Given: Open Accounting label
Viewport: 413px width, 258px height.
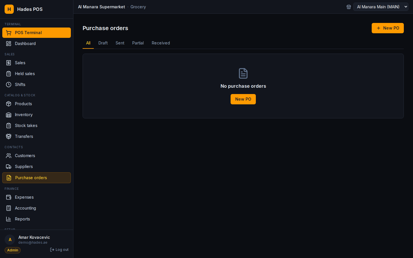Looking at the screenshot, I should [x=26, y=208].
